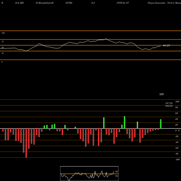
Task: Click the MR axis label -40
Action: pos(177,142)
